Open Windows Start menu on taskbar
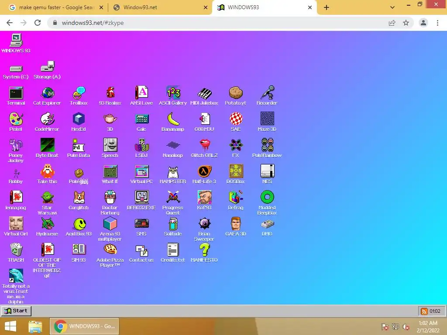The height and width of the screenshot is (335, 447). pos(10,326)
